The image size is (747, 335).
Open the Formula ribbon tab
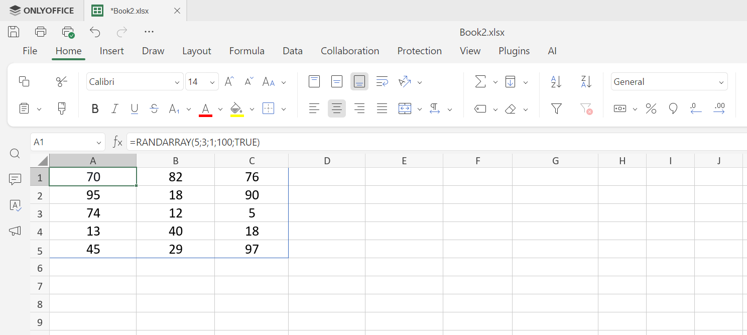(246, 51)
